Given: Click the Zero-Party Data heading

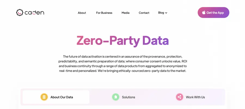Looking at the screenshot, I should coord(123,40).
